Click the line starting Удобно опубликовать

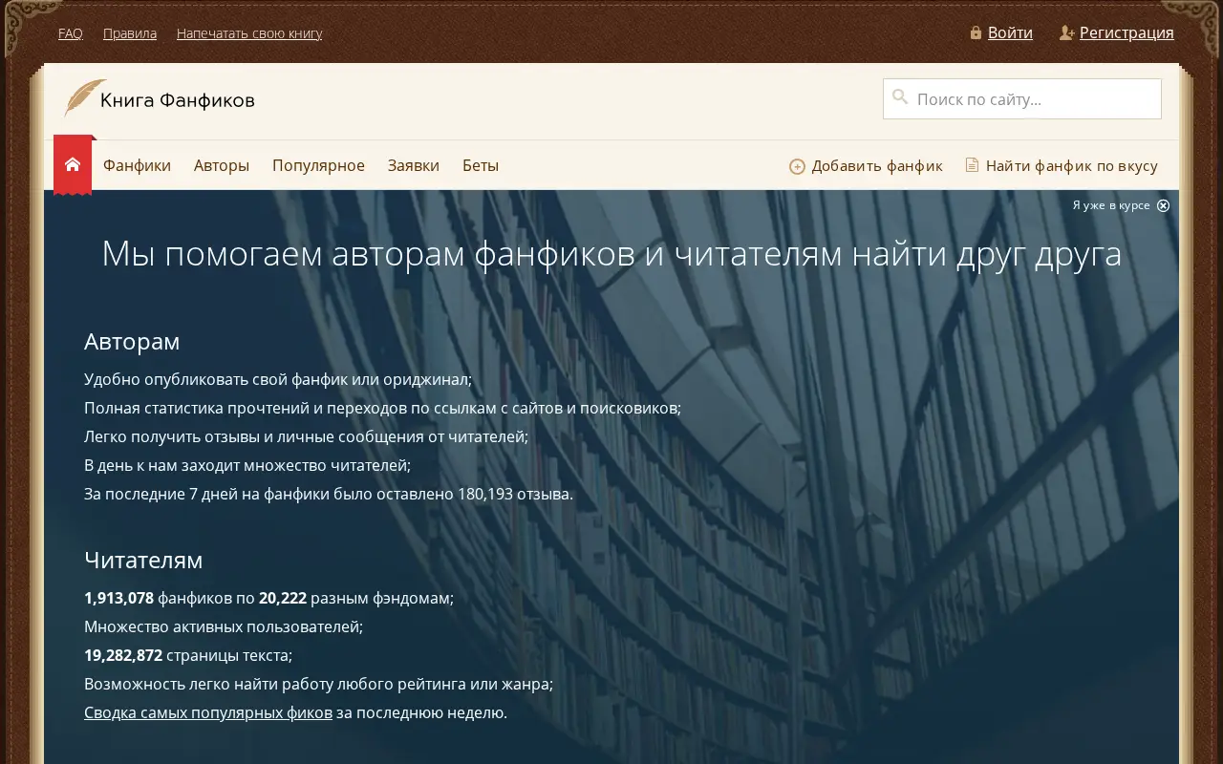click(278, 379)
